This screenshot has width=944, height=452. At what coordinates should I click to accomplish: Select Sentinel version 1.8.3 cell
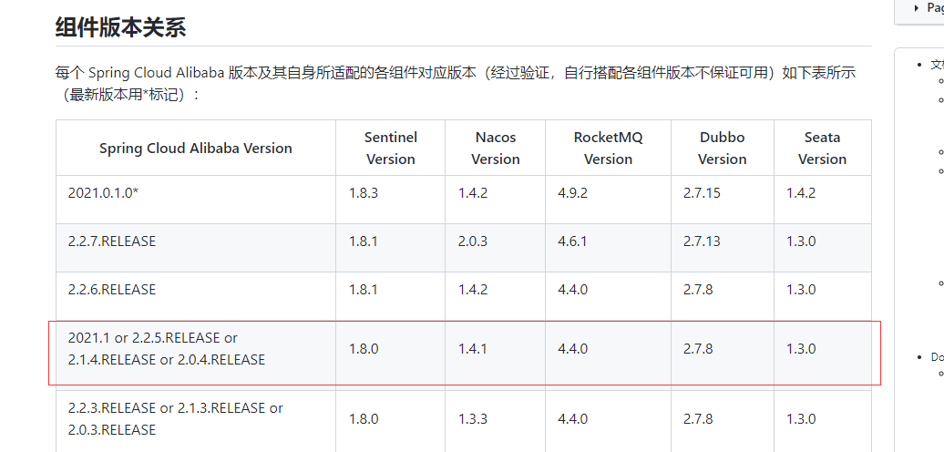tap(391, 200)
